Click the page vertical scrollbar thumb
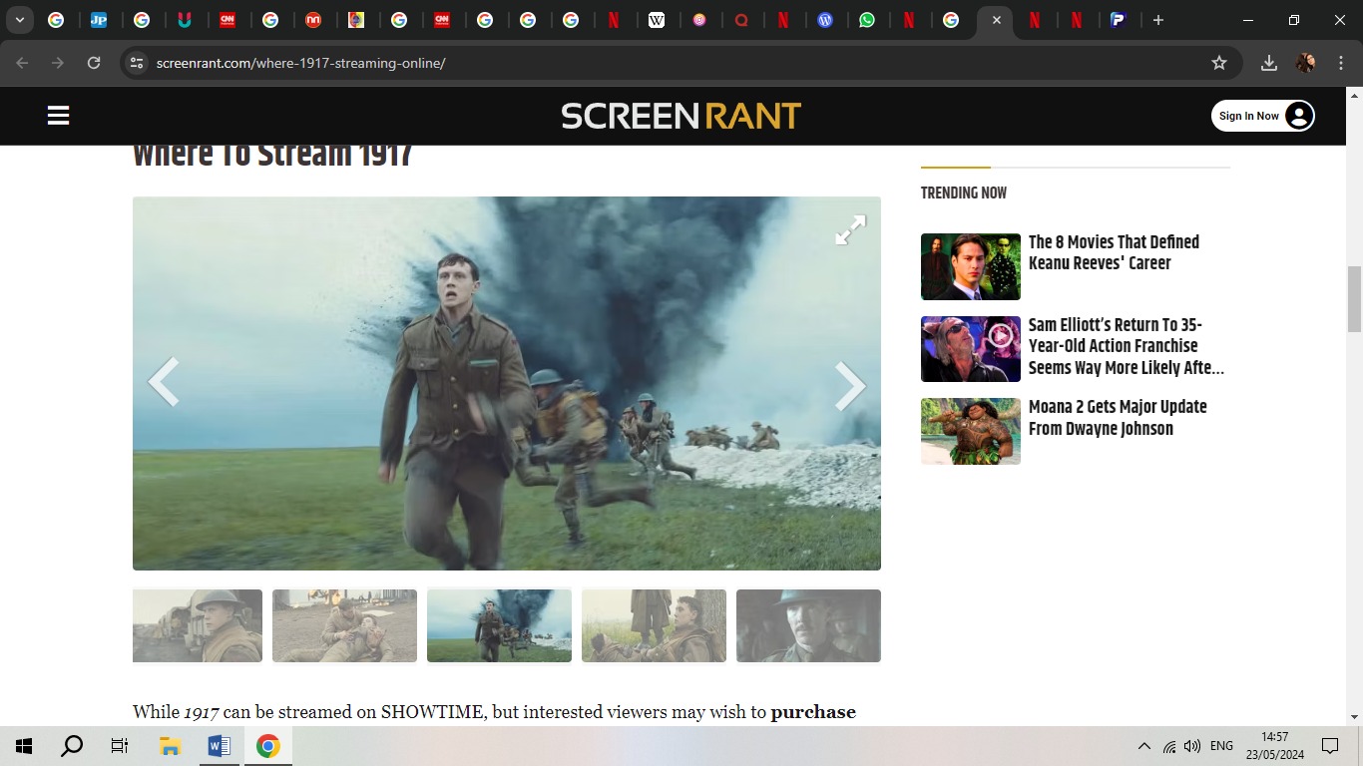1363x766 pixels. coord(1354,299)
